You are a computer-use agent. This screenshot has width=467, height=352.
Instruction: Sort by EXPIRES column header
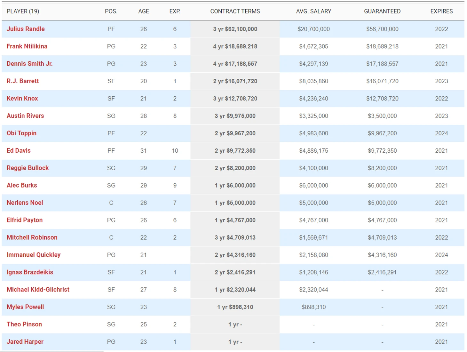click(441, 11)
